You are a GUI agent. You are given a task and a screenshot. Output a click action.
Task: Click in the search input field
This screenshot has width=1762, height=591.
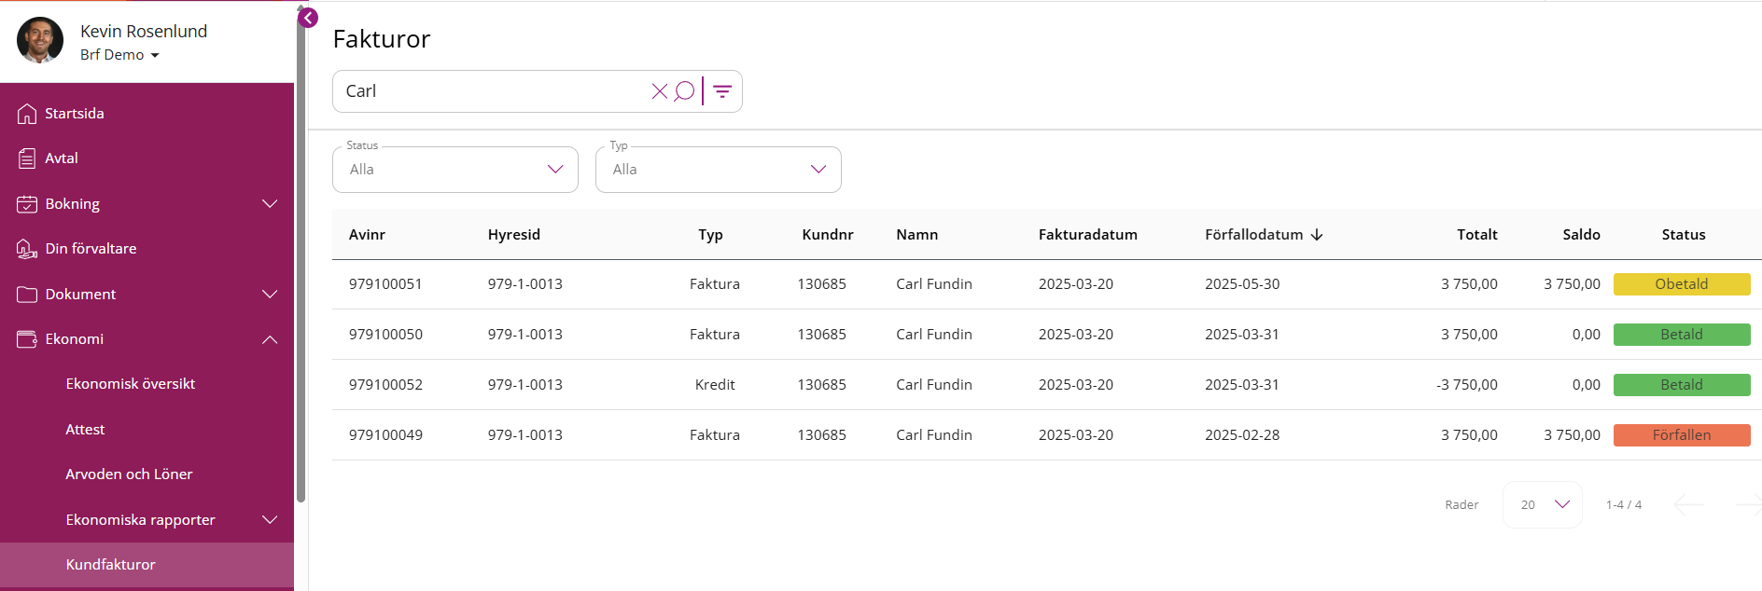tap(490, 91)
